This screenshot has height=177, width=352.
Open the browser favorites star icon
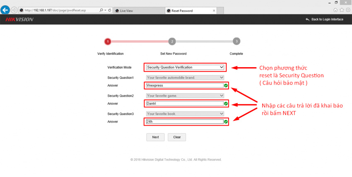point(342,10)
